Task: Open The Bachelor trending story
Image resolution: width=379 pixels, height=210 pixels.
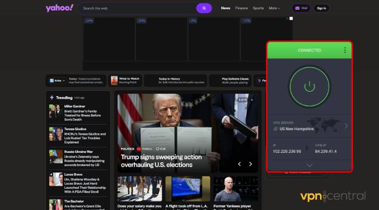Action: [78, 204]
